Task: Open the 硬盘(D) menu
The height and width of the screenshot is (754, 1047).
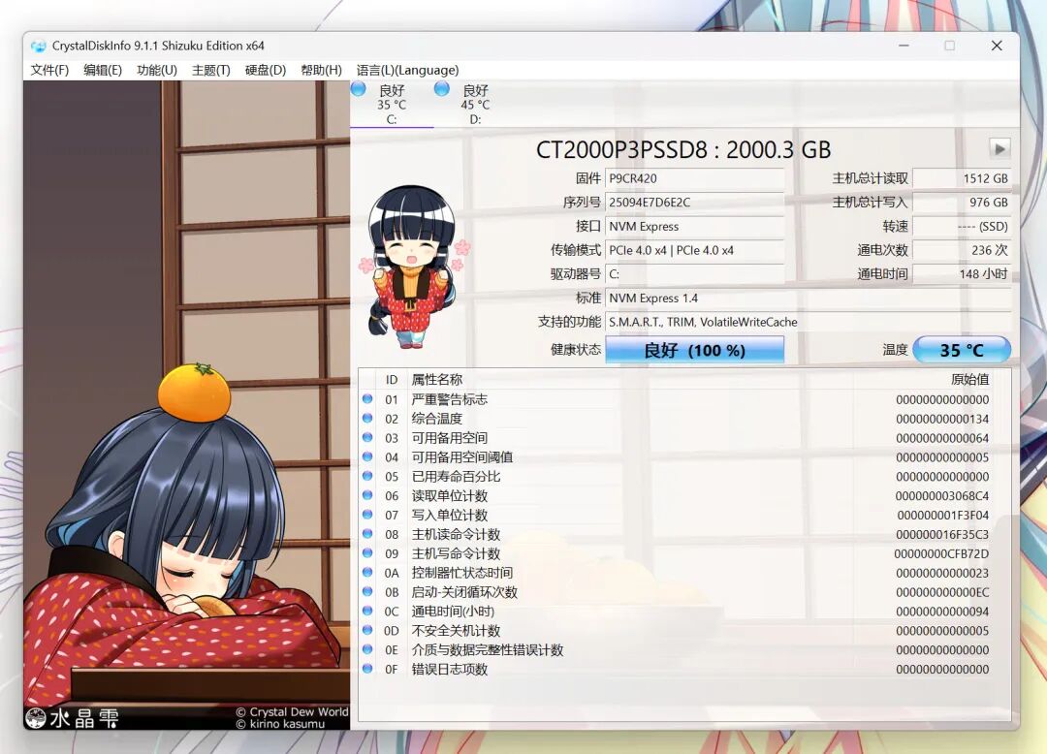Action: pos(265,70)
